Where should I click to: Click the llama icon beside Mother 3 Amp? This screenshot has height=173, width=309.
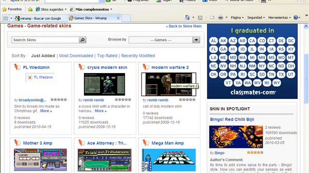tap(17, 143)
